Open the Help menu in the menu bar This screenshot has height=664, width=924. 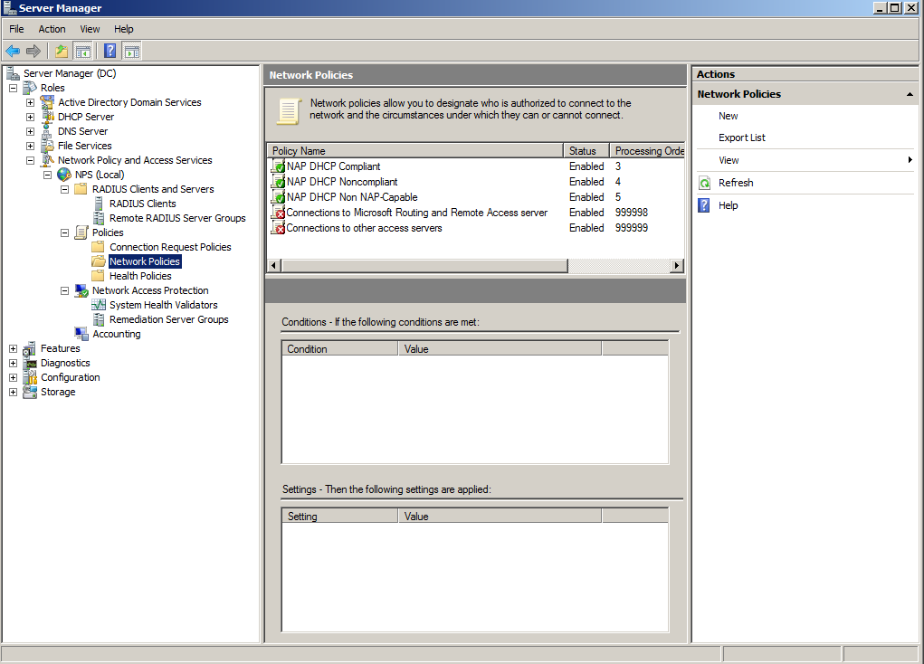click(x=124, y=29)
